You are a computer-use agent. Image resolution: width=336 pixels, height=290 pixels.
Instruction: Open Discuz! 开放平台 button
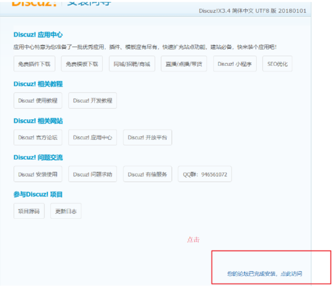pos(147,137)
